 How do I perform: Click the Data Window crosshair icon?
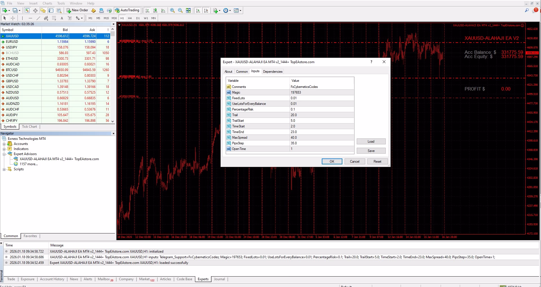(35, 10)
